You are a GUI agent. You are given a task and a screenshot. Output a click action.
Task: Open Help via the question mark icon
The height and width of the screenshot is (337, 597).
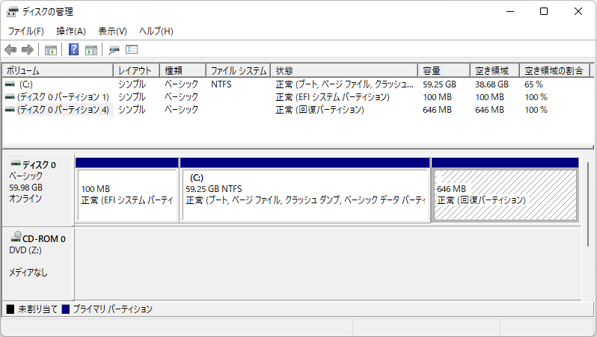pos(73,49)
